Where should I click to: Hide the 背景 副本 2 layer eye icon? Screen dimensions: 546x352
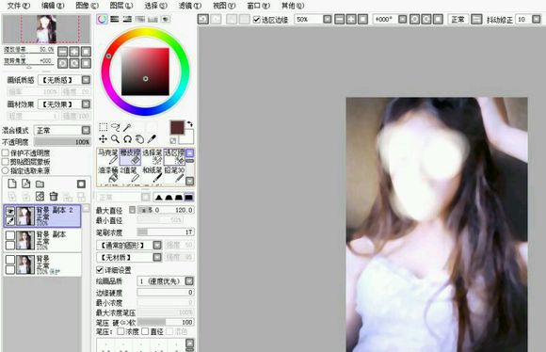(x=10, y=211)
